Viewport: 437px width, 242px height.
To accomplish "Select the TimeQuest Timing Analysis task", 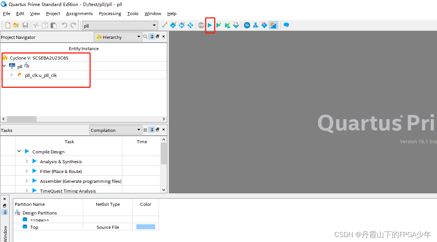I will 68,191.
